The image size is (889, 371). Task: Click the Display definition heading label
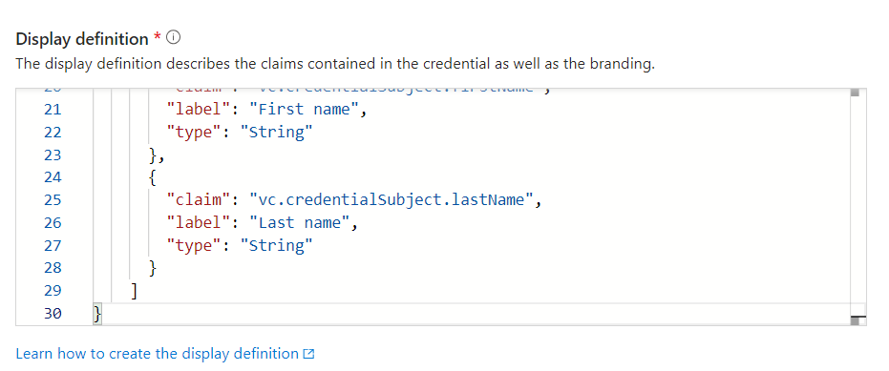point(82,39)
